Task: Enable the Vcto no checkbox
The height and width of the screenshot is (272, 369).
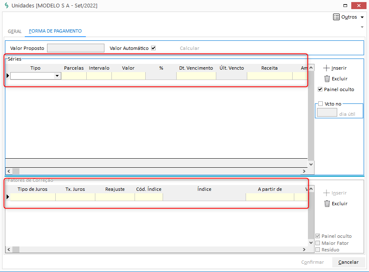Action: (x=320, y=104)
